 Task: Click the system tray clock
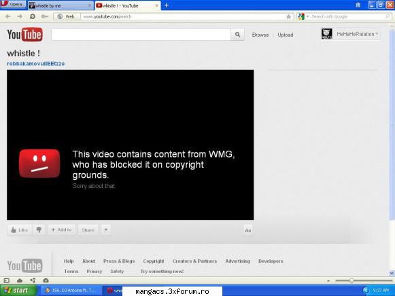pyautogui.click(x=381, y=291)
